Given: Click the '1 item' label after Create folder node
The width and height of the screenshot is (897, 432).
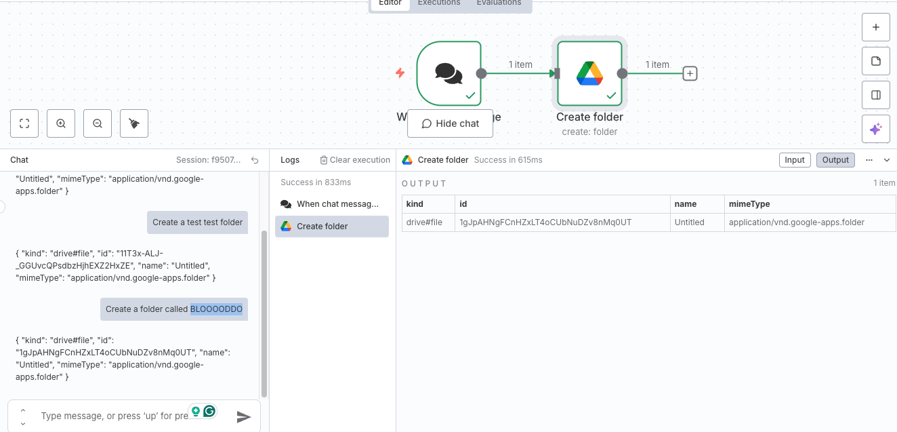Looking at the screenshot, I should (x=657, y=64).
